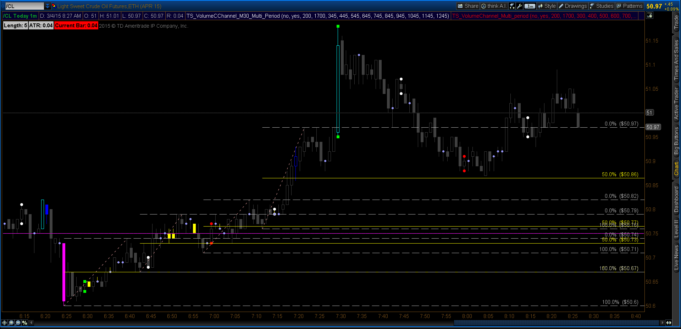Click the tall cyan candle at 7:30

pos(338,89)
